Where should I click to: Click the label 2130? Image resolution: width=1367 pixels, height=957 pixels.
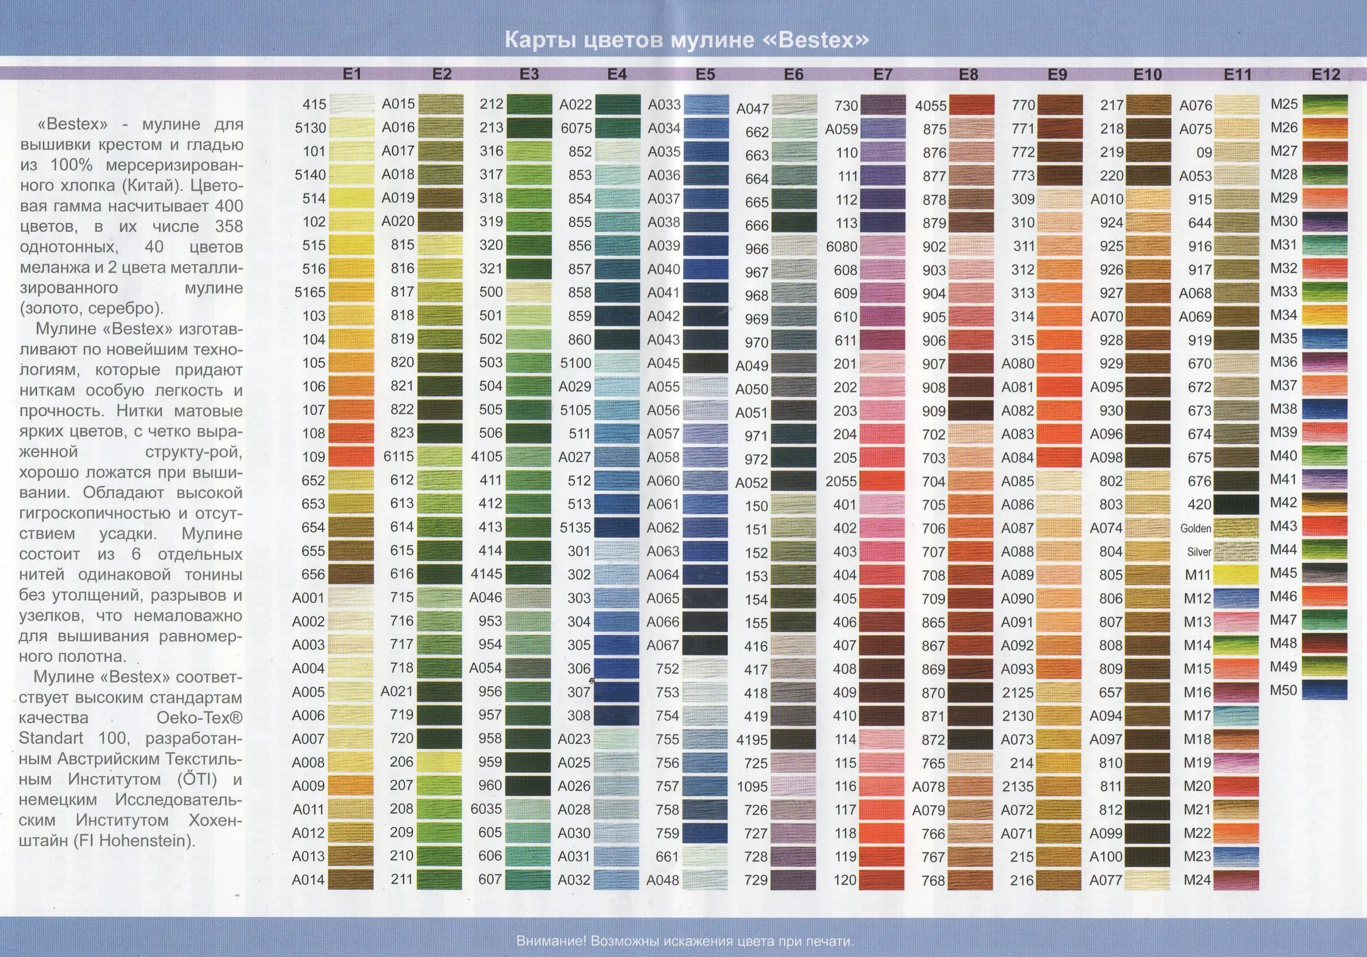pos(1018,716)
